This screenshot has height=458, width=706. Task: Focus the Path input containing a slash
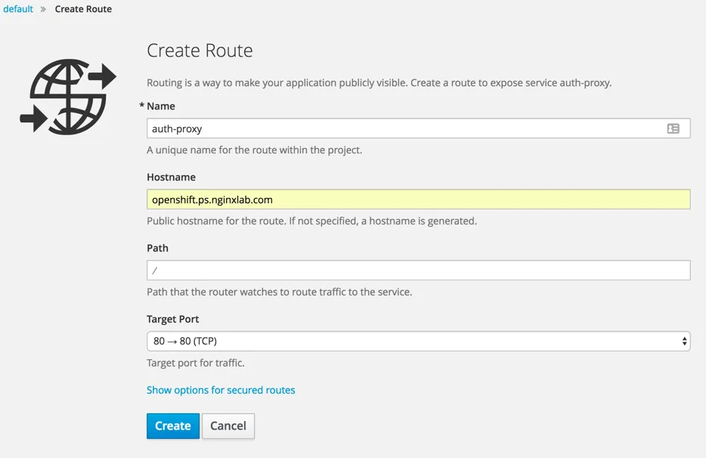[418, 270]
